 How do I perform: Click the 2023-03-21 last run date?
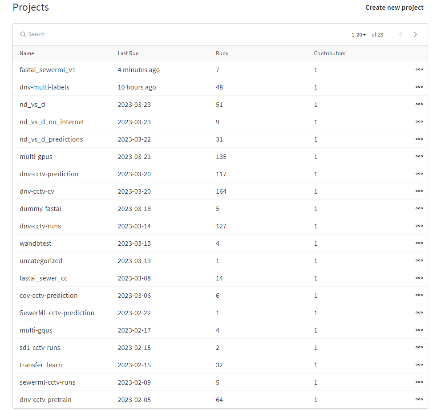click(x=134, y=157)
